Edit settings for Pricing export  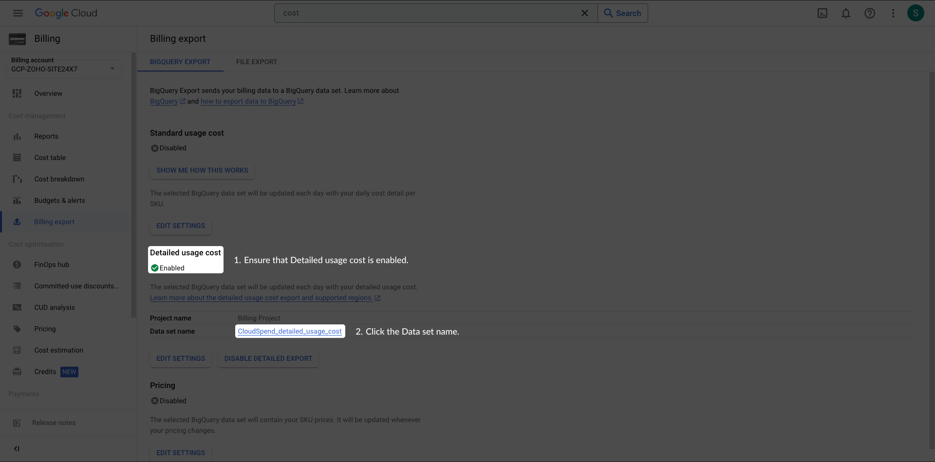click(181, 453)
